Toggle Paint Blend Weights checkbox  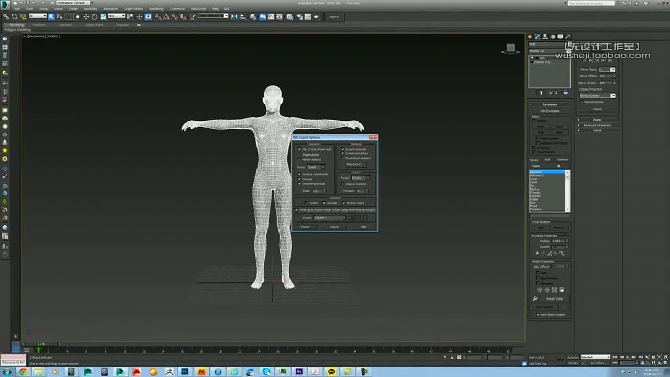tap(538, 315)
